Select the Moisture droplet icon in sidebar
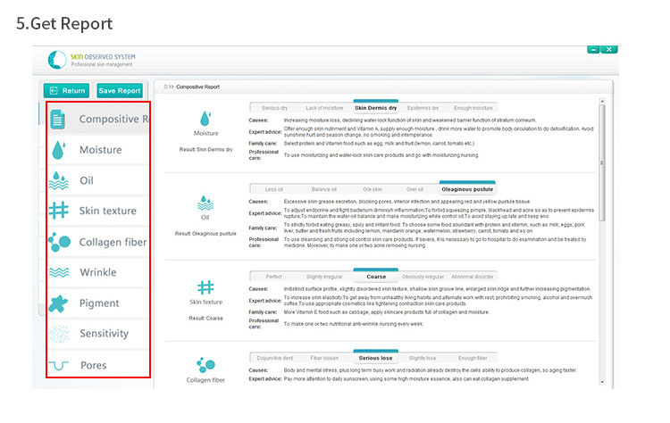Viewport: 670px width, 423px height. (58, 150)
